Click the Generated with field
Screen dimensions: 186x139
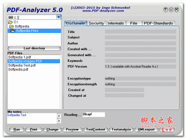click(x=140, y=55)
